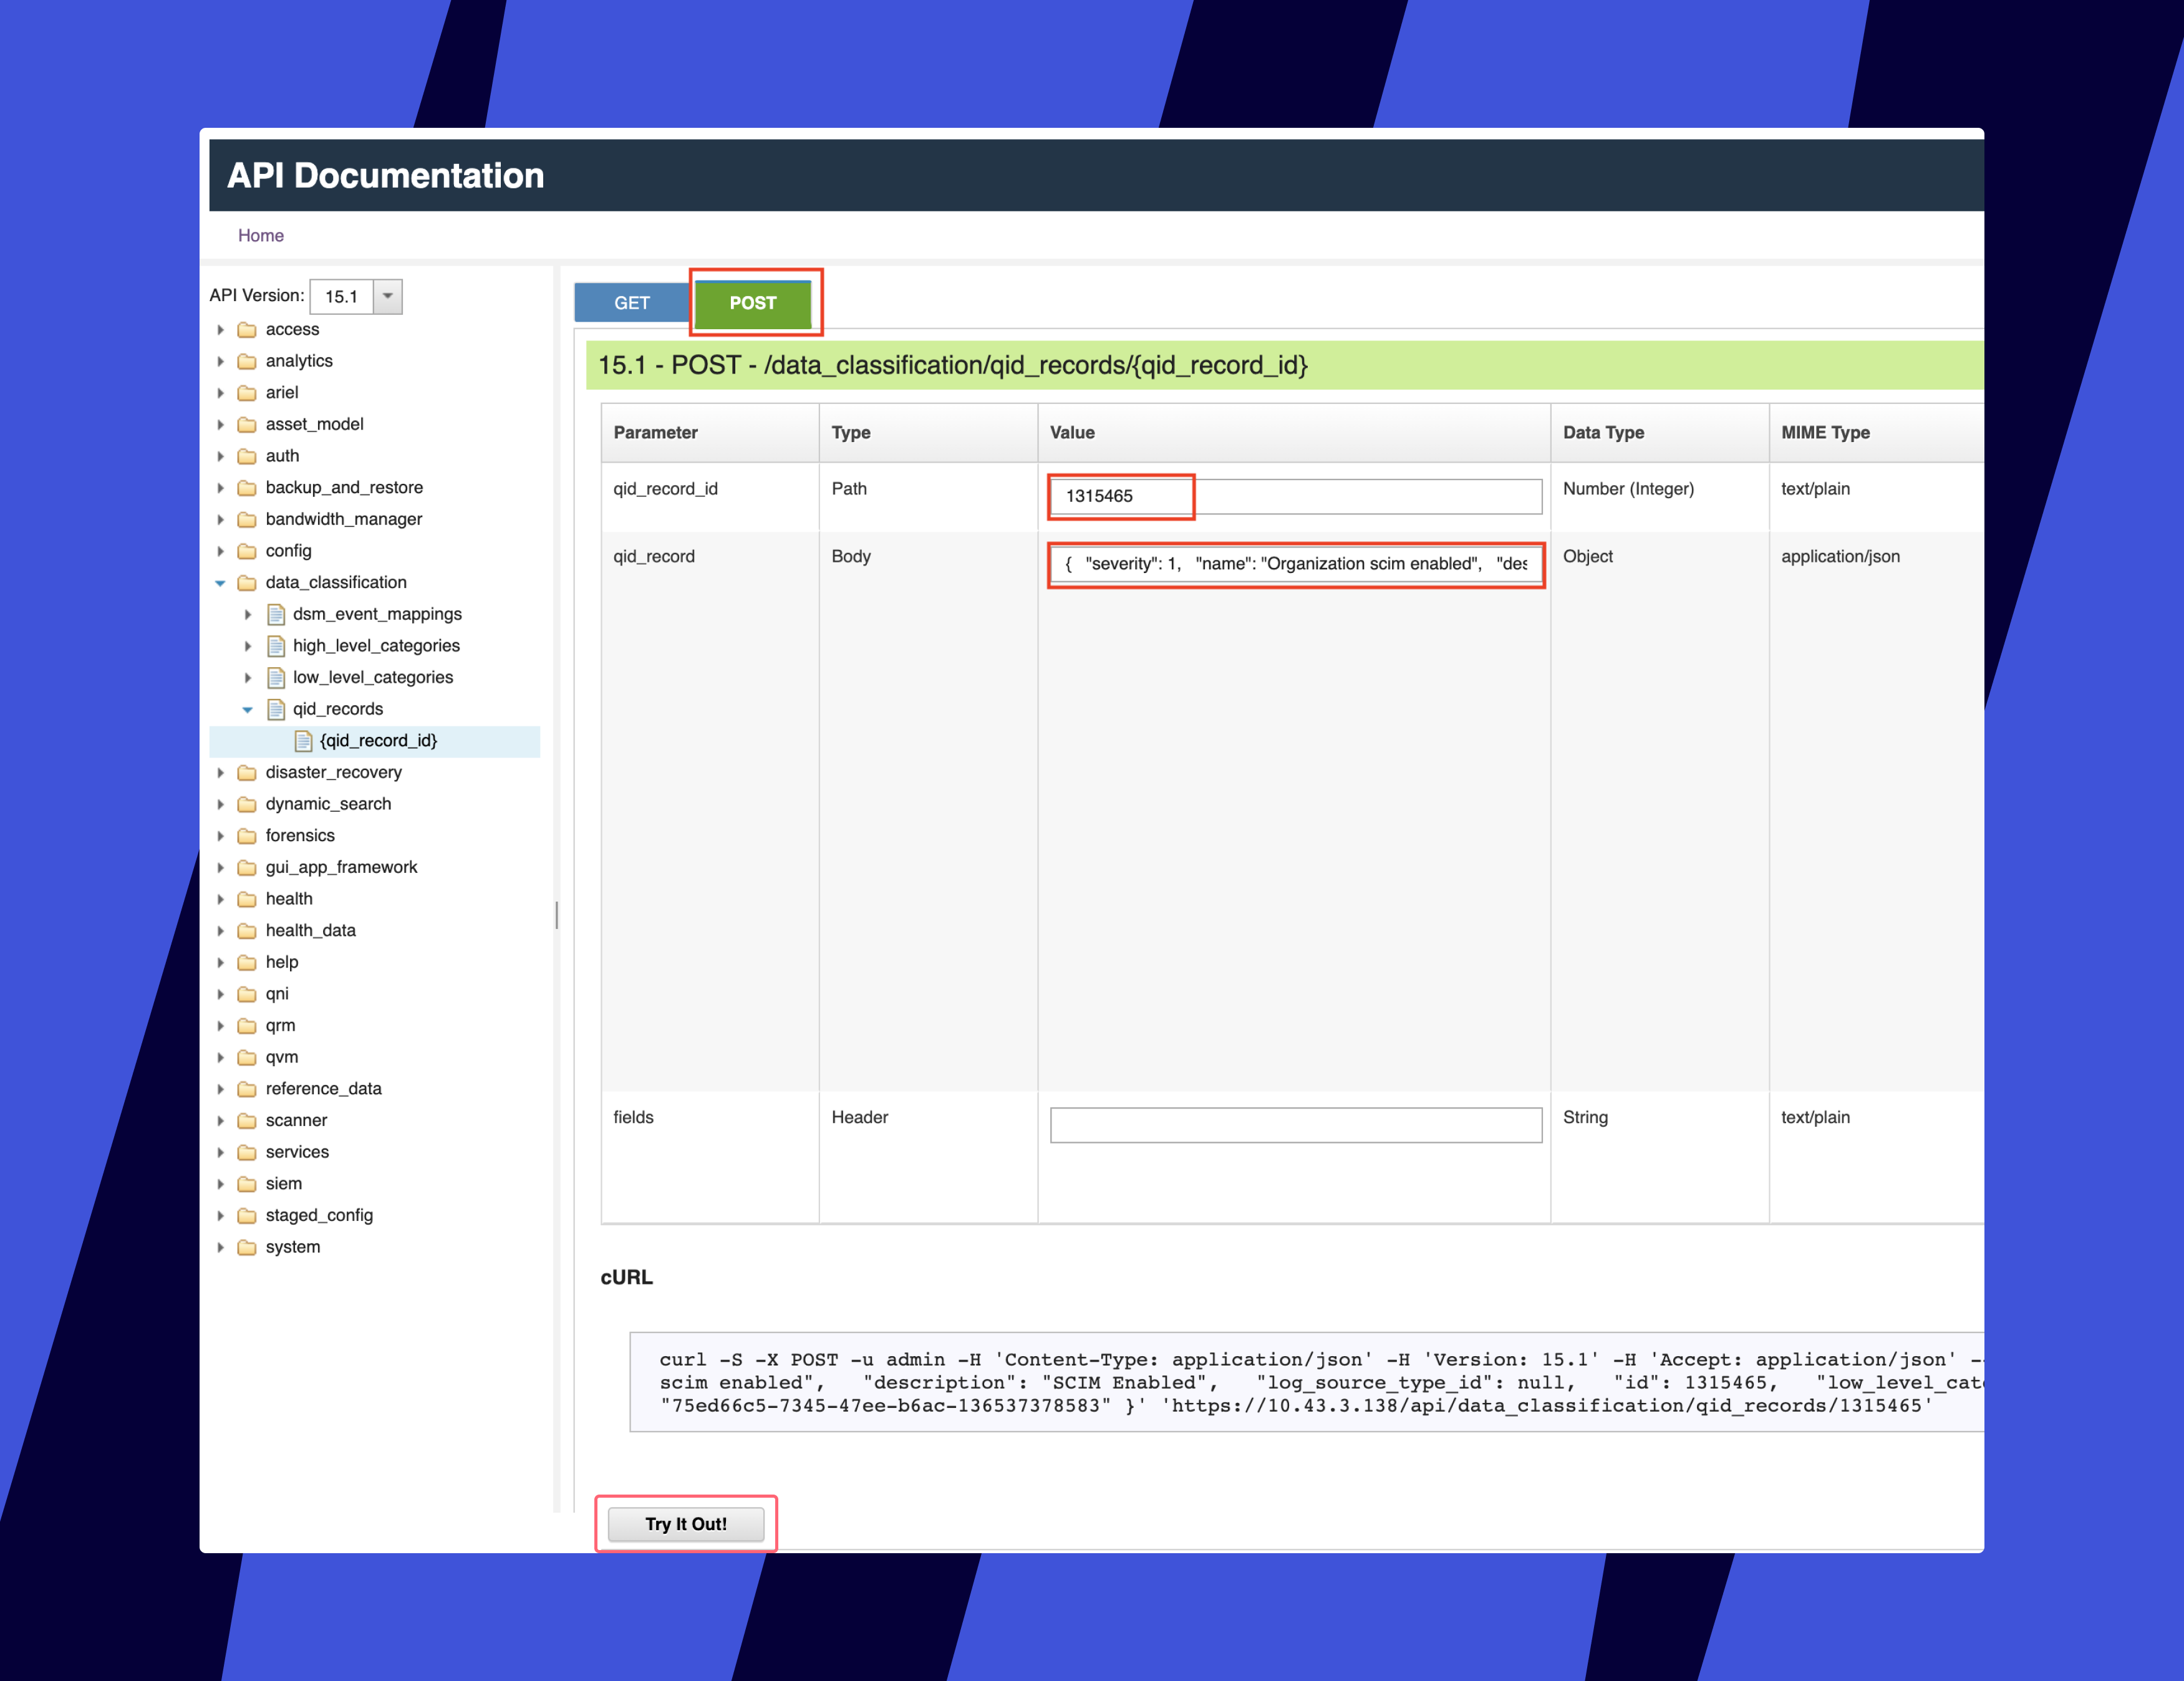Click the fields parameter name cell
Viewport: 2184px width, 1681px height.
(x=710, y=1157)
